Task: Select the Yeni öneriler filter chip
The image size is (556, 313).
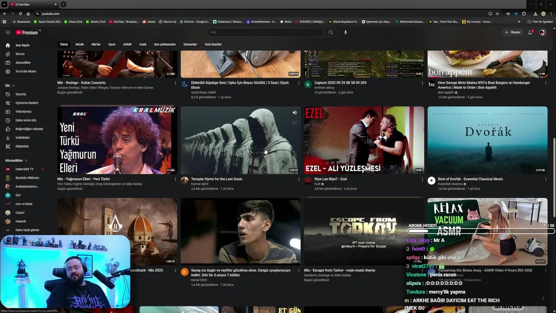Action: 213,44
